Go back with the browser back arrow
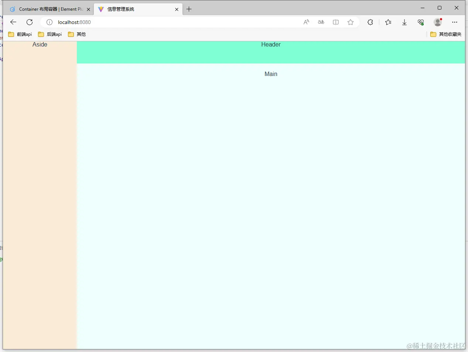The width and height of the screenshot is (468, 352). (x=13, y=22)
